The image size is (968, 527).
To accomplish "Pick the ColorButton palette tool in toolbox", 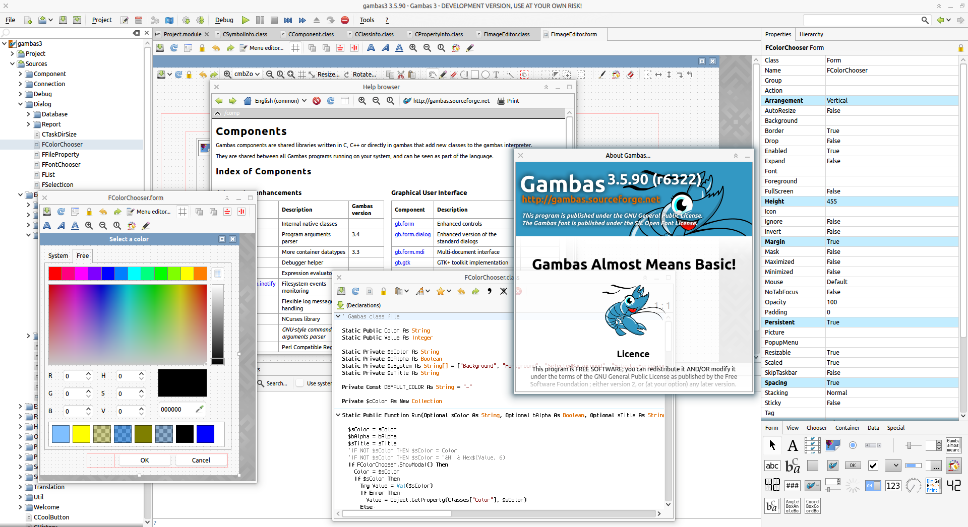I will point(953,466).
